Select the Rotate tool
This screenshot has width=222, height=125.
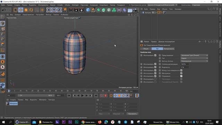(x=31, y=10)
